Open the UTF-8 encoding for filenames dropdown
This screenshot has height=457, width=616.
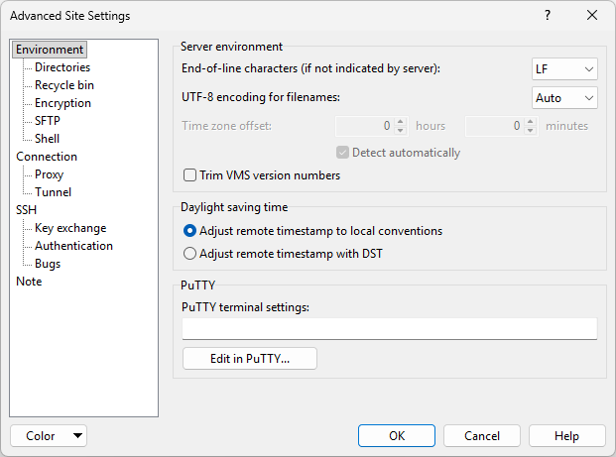(564, 98)
